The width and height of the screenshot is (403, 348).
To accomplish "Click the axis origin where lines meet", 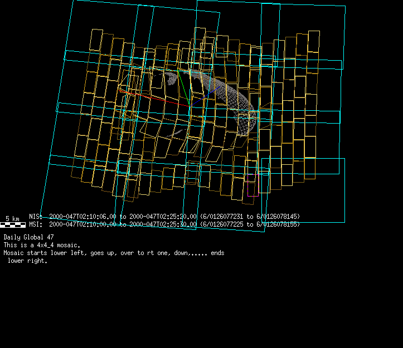I will coord(190,106).
